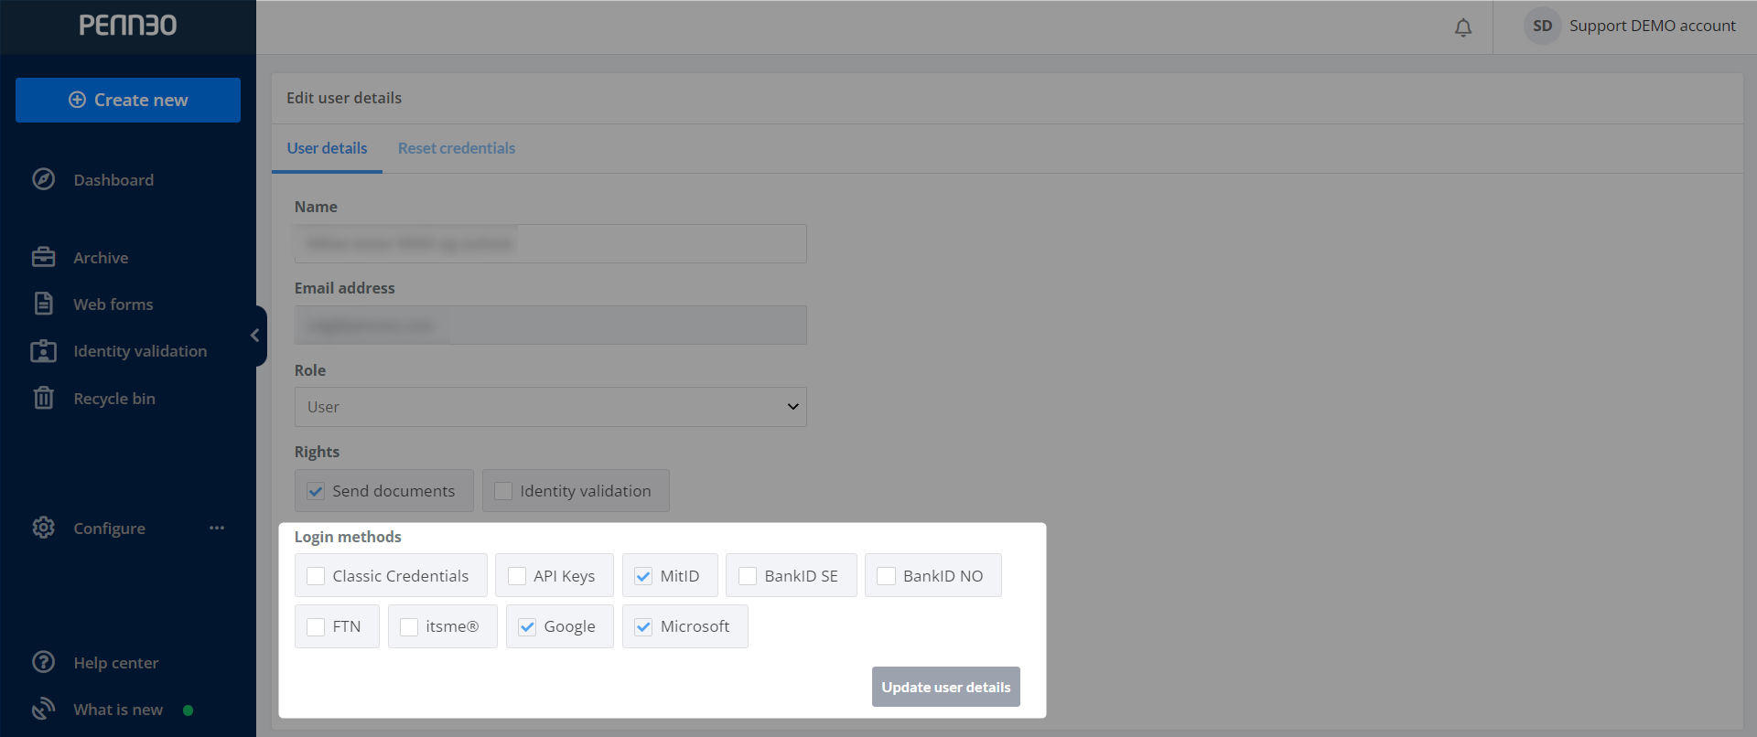Open Help center link text

click(x=115, y=663)
